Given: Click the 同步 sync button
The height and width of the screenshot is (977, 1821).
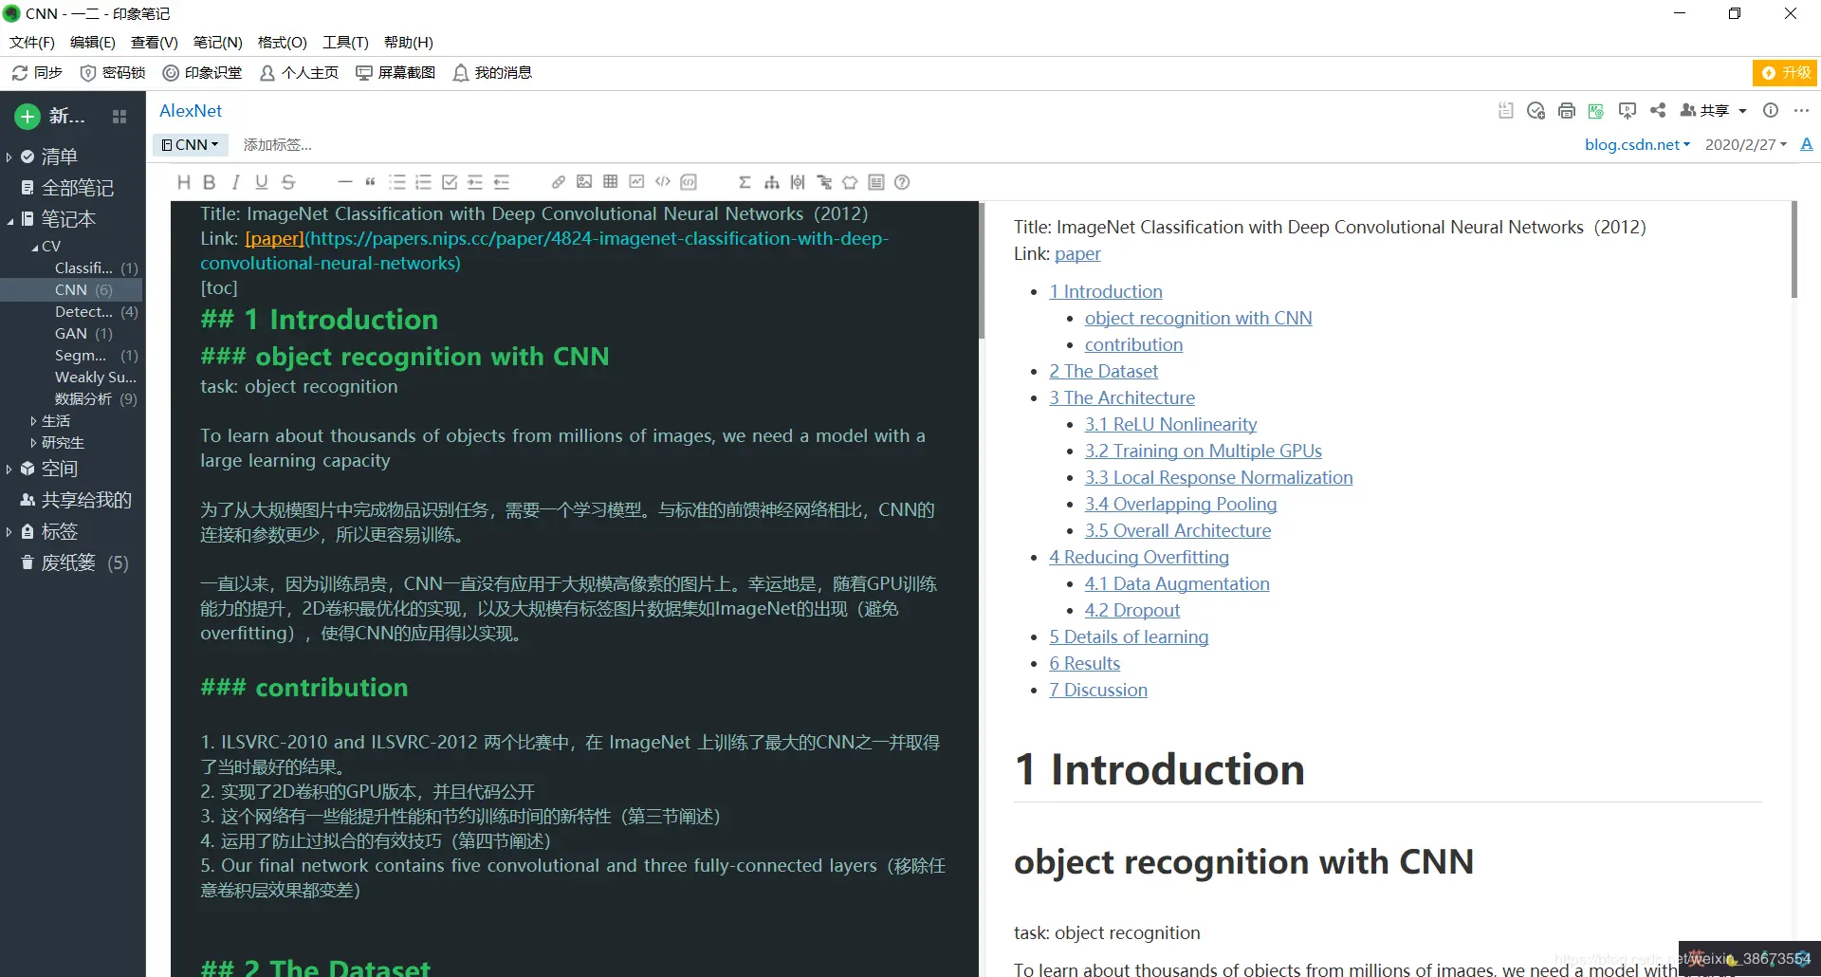Looking at the screenshot, I should tap(37, 73).
